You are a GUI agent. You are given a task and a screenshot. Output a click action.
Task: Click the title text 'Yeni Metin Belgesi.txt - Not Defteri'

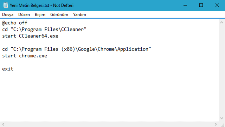tap(41, 6)
